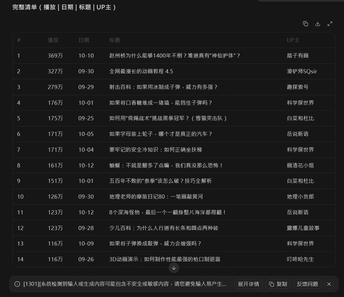
Task: Click the UP主 name 叮咚哈先生
Action: click(x=300, y=259)
